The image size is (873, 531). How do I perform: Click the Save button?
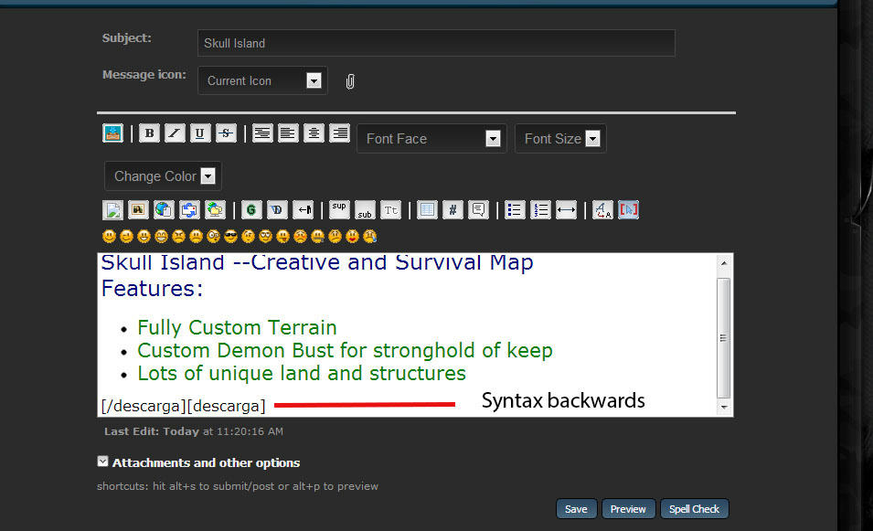(576, 509)
